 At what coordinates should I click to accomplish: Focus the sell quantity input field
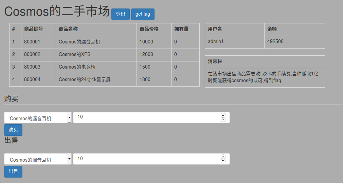click(x=146, y=159)
